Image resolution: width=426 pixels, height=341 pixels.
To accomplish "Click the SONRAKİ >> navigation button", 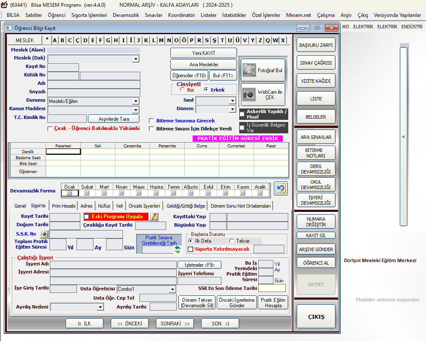I will (x=175, y=323).
